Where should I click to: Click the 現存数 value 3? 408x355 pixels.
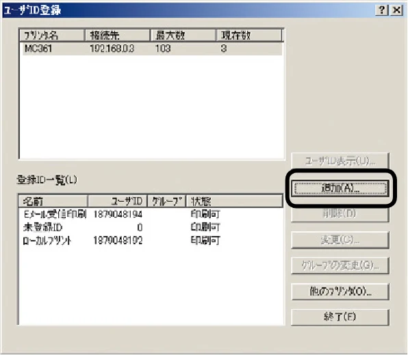pos(224,49)
